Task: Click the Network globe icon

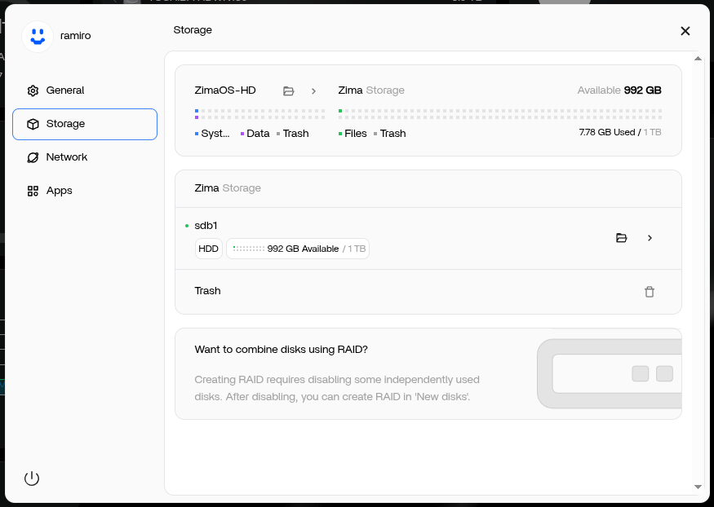Action: pyautogui.click(x=33, y=157)
